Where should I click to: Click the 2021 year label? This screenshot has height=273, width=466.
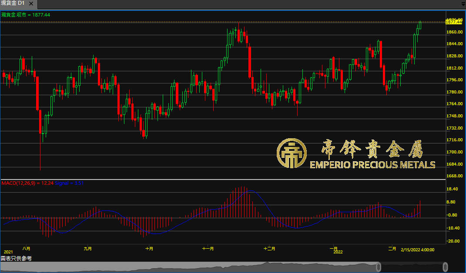[x=8, y=252]
